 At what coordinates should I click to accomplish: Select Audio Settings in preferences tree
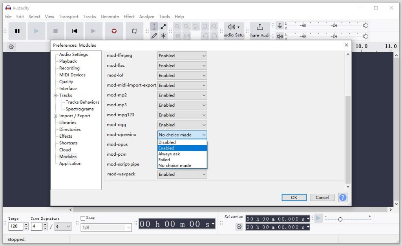pyautogui.click(x=73, y=54)
